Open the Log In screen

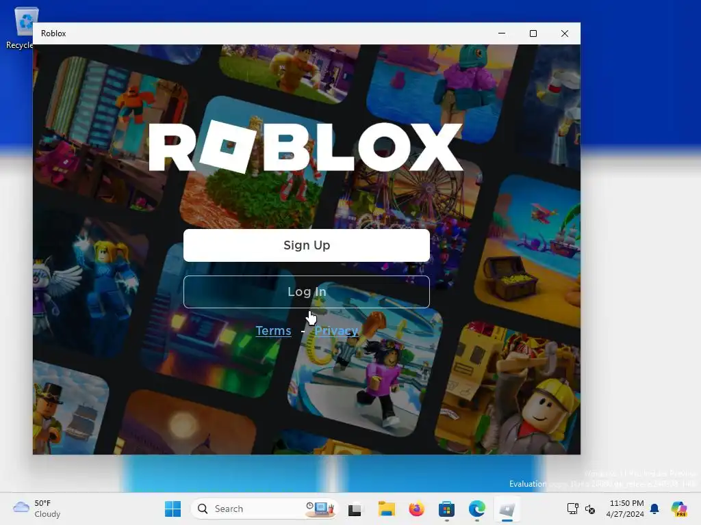306,291
